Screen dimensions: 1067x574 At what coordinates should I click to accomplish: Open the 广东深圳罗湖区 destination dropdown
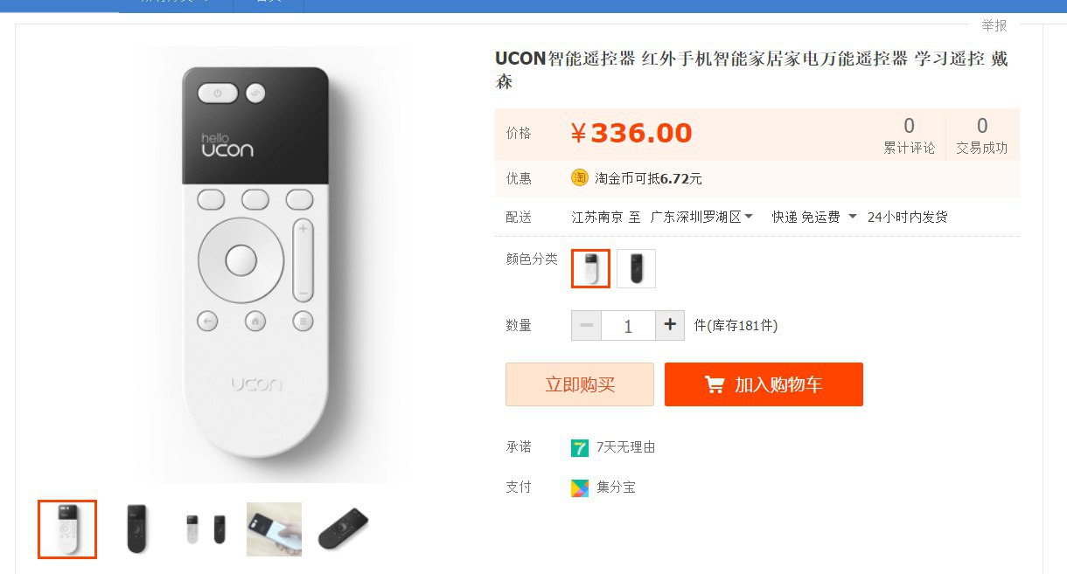click(x=701, y=217)
